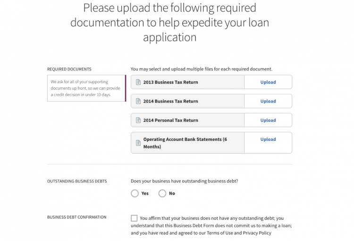Click the Business Debt Confirmation heading

[76, 217]
